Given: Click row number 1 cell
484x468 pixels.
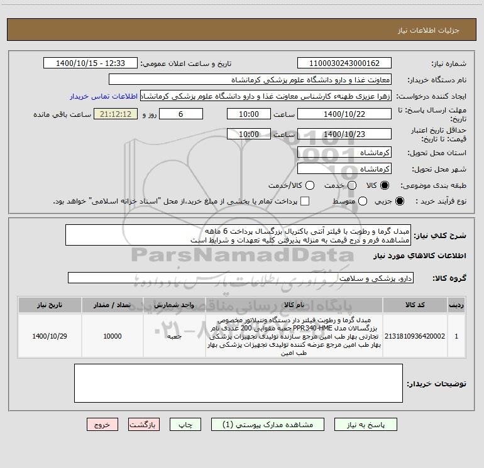Looking at the screenshot, I should [x=456, y=336].
